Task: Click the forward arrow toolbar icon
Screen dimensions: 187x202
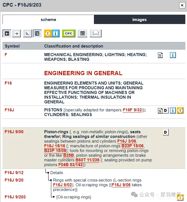Action: (17, 33)
